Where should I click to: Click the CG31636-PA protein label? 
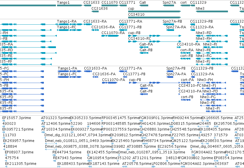(x=104, y=74)
